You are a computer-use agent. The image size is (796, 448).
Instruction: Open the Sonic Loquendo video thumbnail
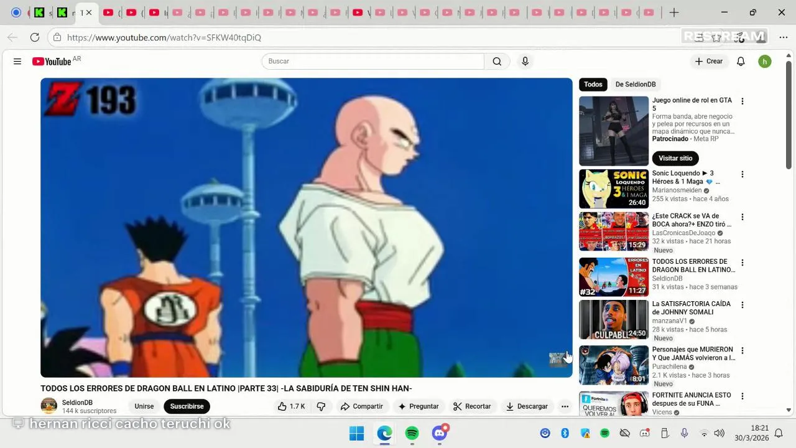614,189
